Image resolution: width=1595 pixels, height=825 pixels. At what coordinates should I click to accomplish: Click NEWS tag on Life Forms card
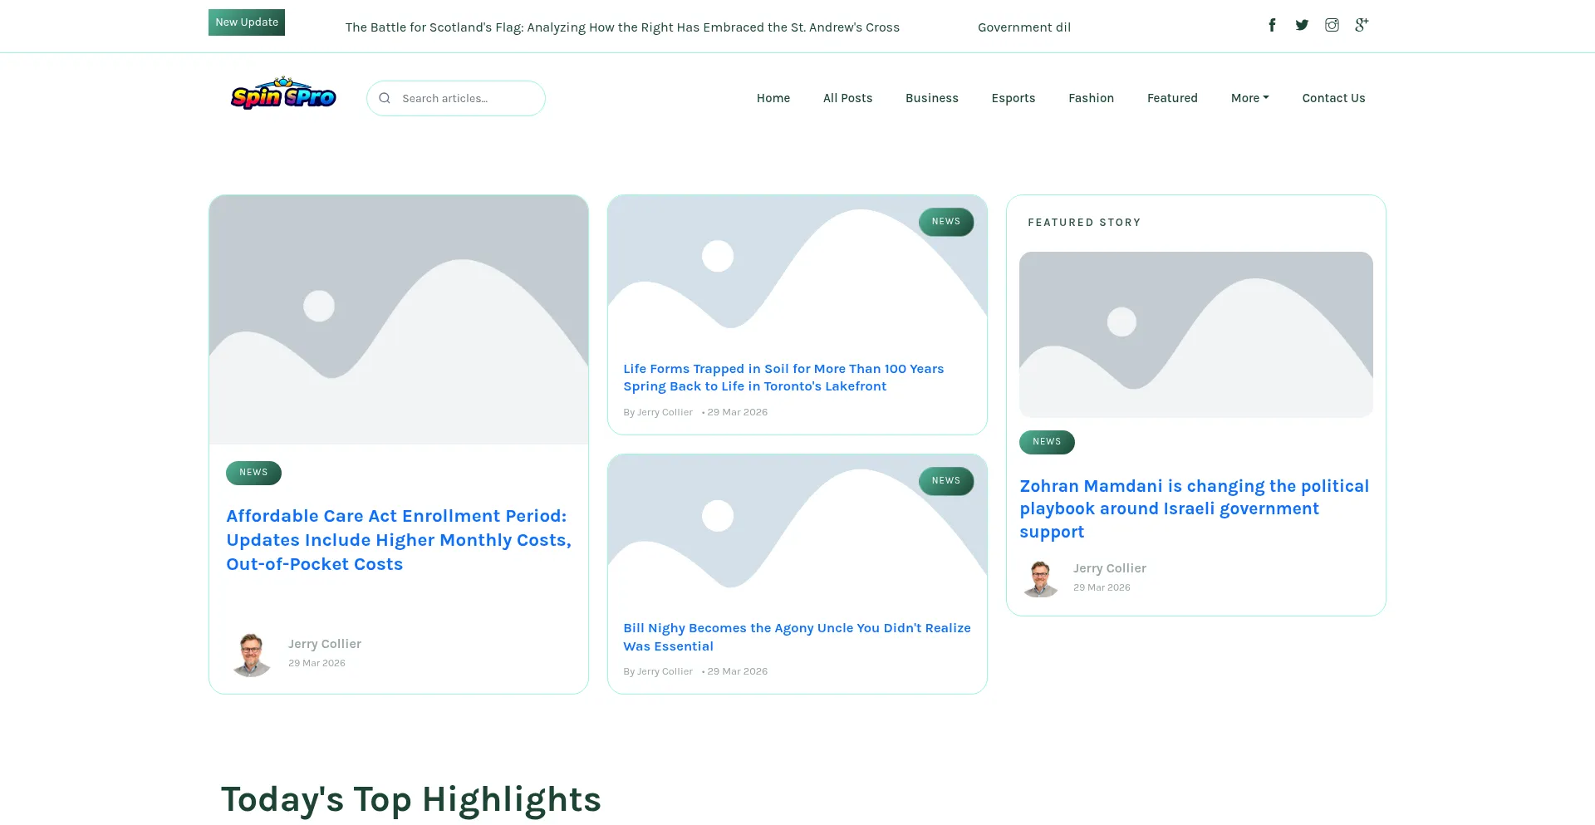tap(946, 222)
